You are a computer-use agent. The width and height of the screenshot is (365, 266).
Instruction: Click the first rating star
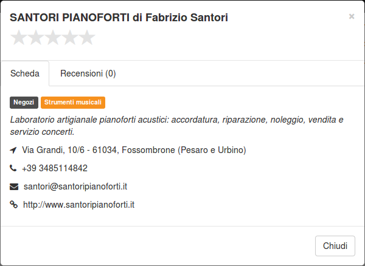19,38
